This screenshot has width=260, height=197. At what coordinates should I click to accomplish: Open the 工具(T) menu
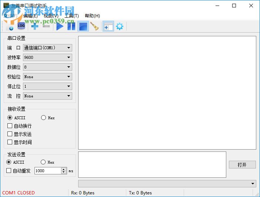tap(71, 16)
